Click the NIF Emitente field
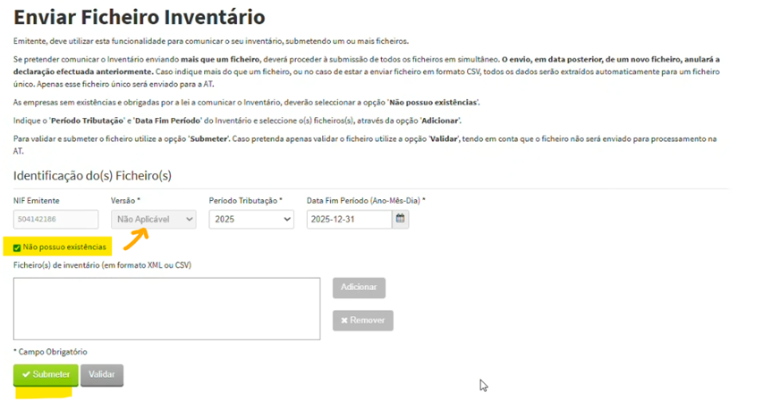The height and width of the screenshot is (401, 780). click(55, 219)
